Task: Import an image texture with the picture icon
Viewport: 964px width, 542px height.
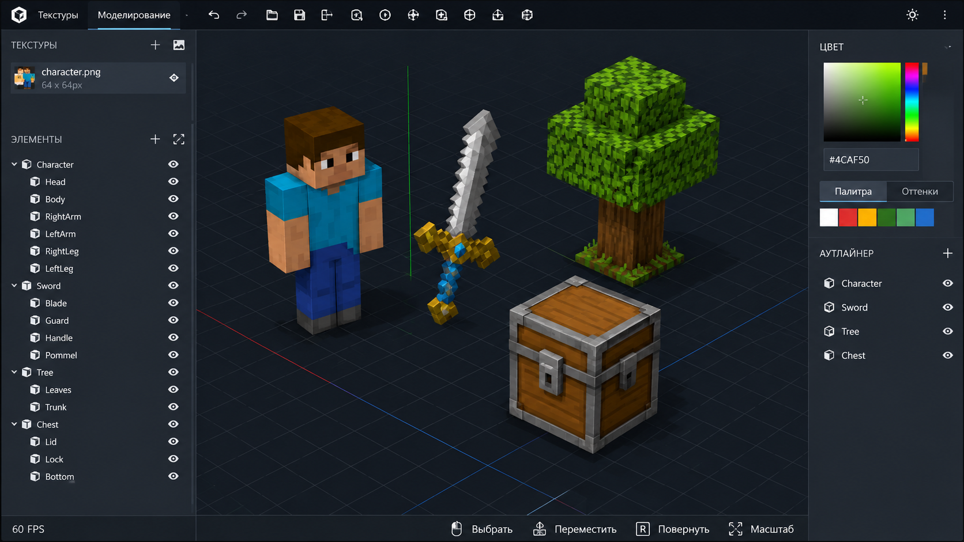Action: 179,45
